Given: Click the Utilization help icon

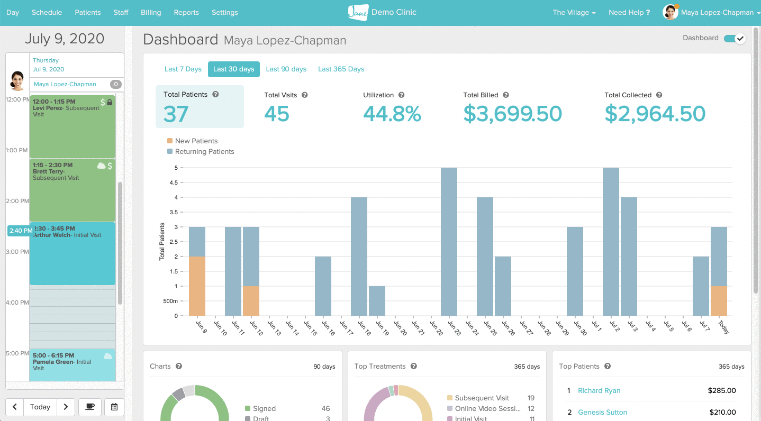Looking at the screenshot, I should coord(401,95).
